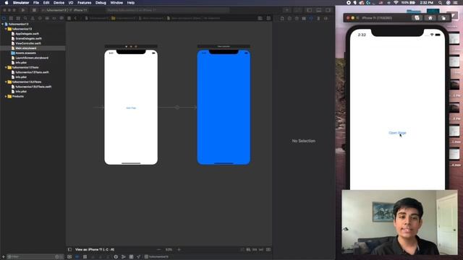This screenshot has width=463, height=260.
Task: Toggle the inspectors panel visibility
Action: [328, 10]
